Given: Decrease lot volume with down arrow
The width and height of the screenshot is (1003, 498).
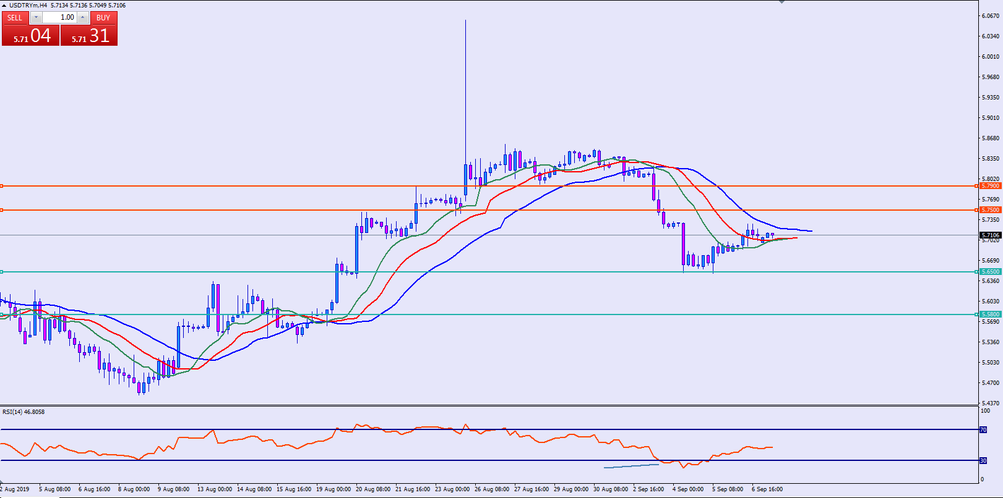Looking at the screenshot, I should pyautogui.click(x=36, y=18).
